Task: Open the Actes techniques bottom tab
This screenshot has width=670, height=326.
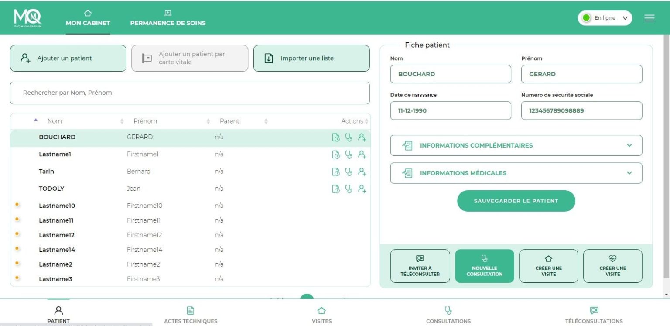Action: tap(191, 315)
